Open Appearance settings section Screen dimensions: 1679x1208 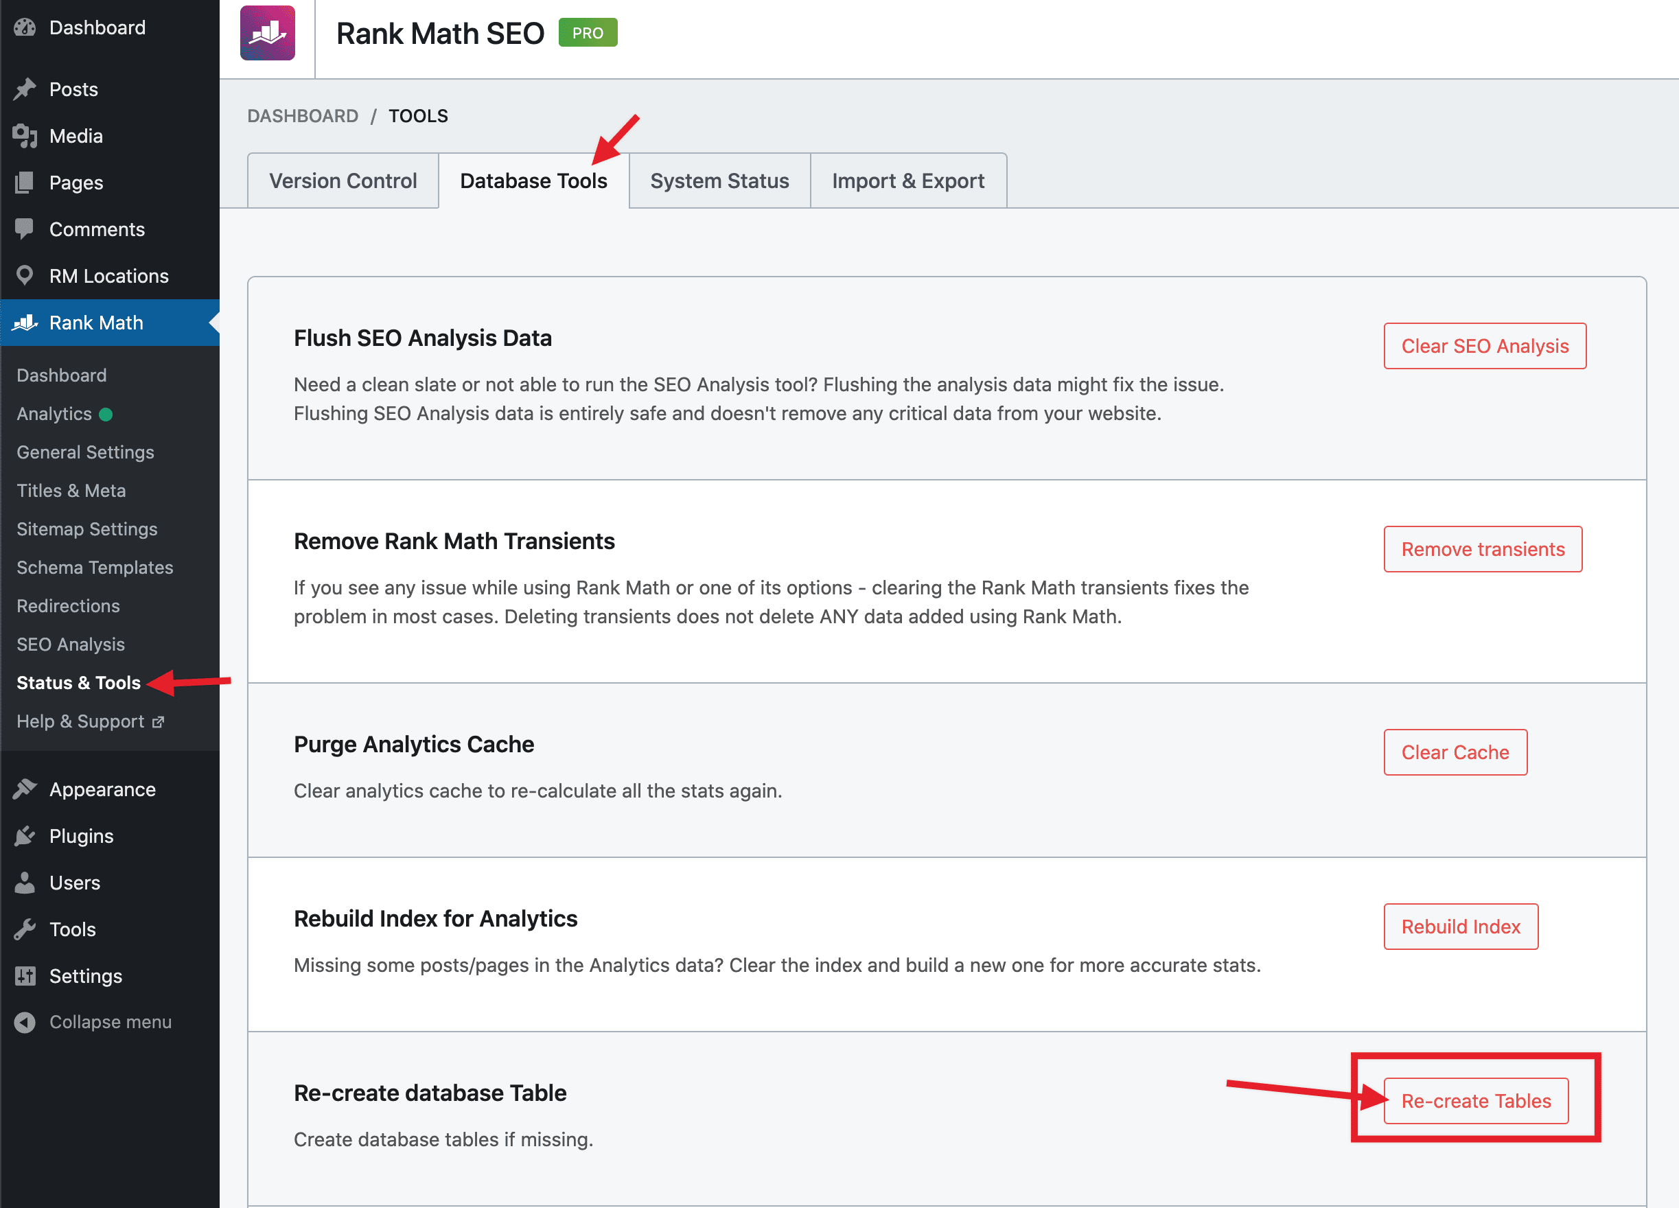point(100,789)
